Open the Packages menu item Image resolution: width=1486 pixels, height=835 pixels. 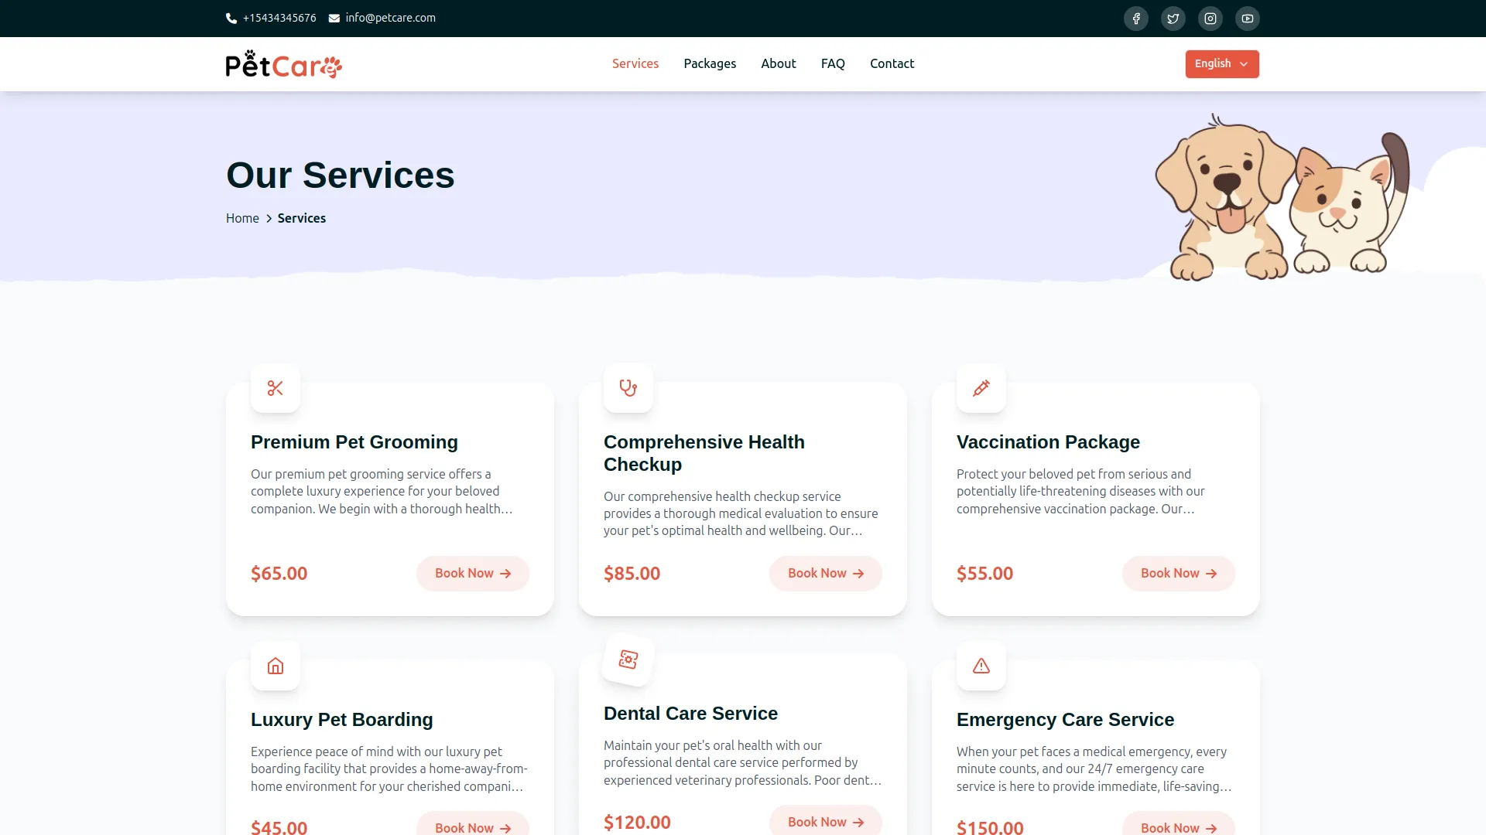point(710,64)
